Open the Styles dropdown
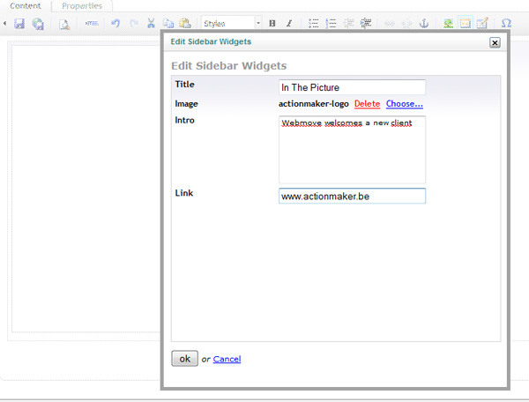 click(x=232, y=24)
